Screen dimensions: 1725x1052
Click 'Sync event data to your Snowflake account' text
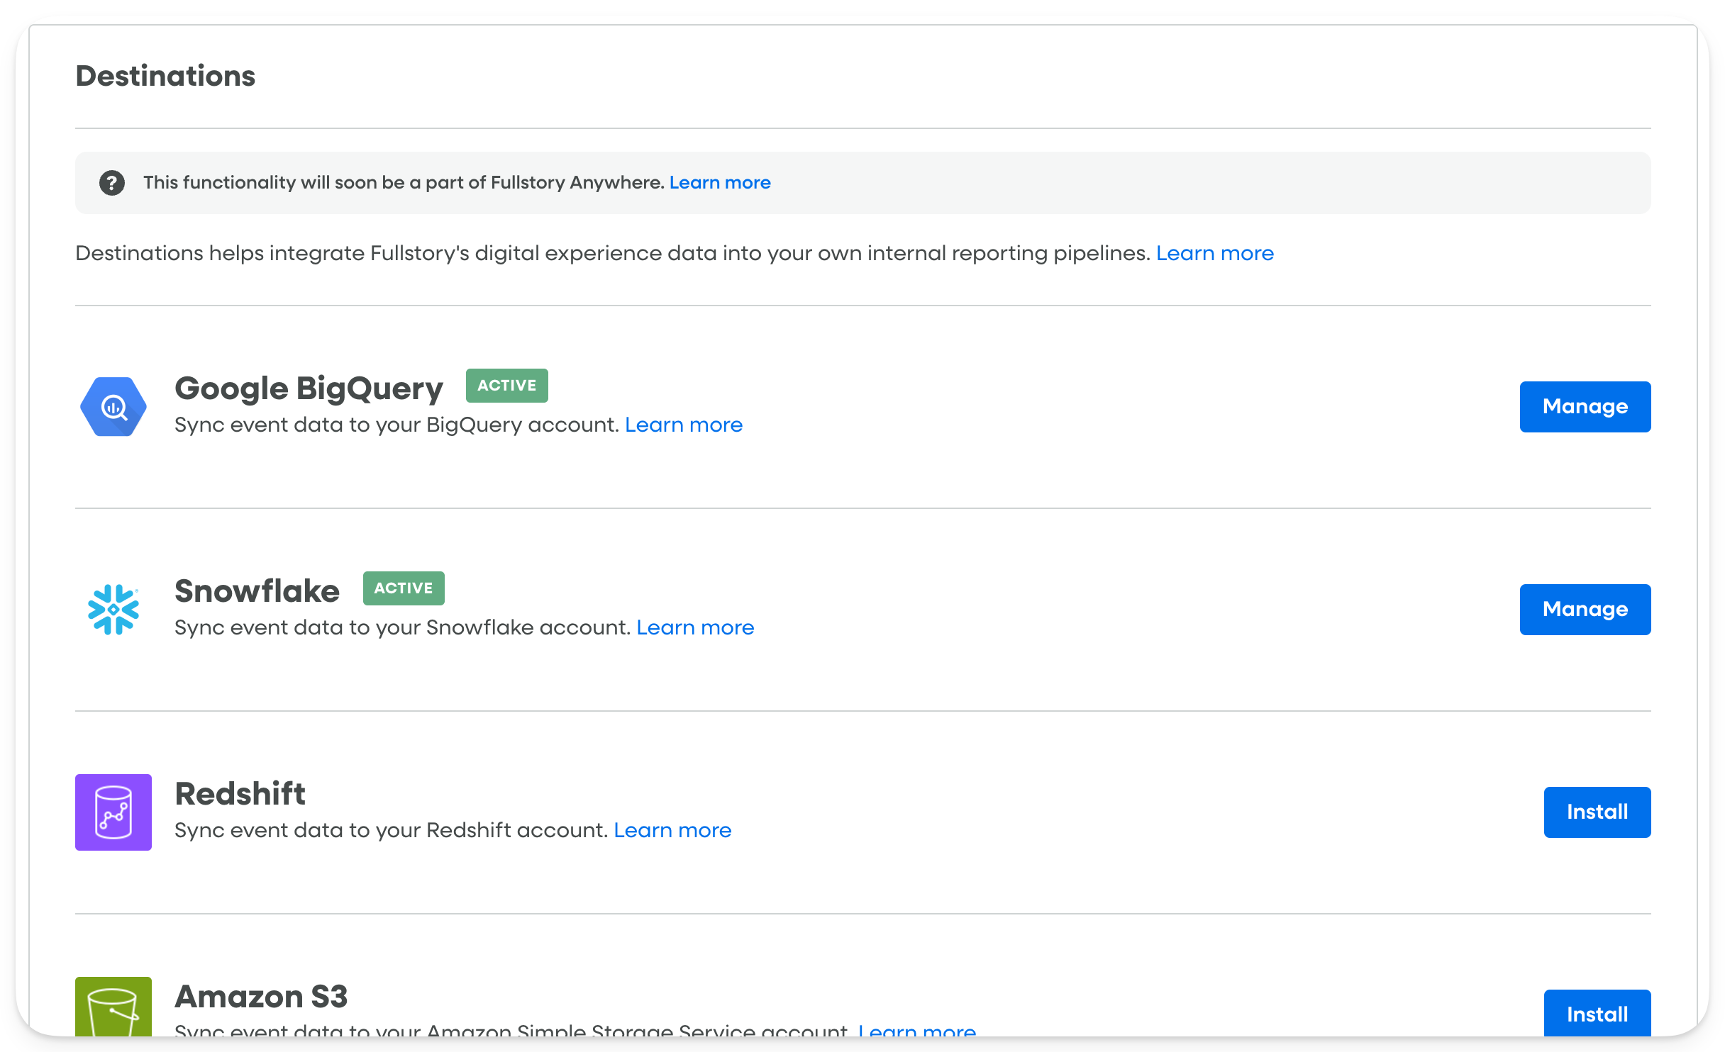click(x=403, y=627)
